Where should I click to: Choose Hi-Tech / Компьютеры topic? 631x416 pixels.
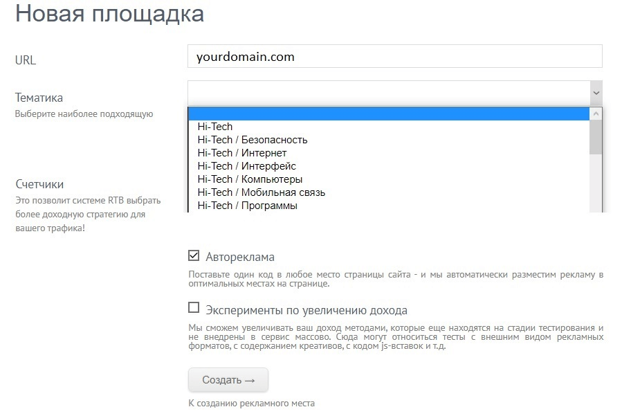tap(250, 179)
